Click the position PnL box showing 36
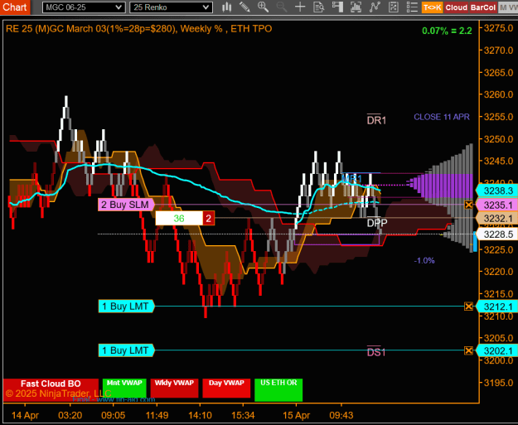The image size is (518, 425). [x=179, y=218]
